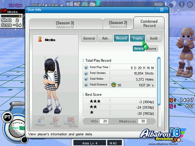Close the User Info window

pyautogui.click(x=162, y=10)
